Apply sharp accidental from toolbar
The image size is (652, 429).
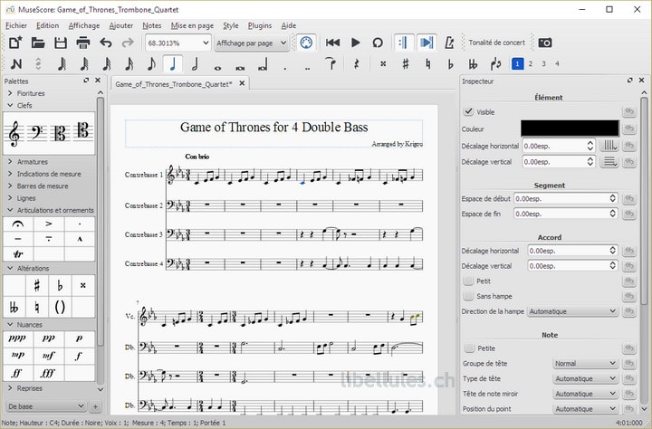[x=406, y=64]
